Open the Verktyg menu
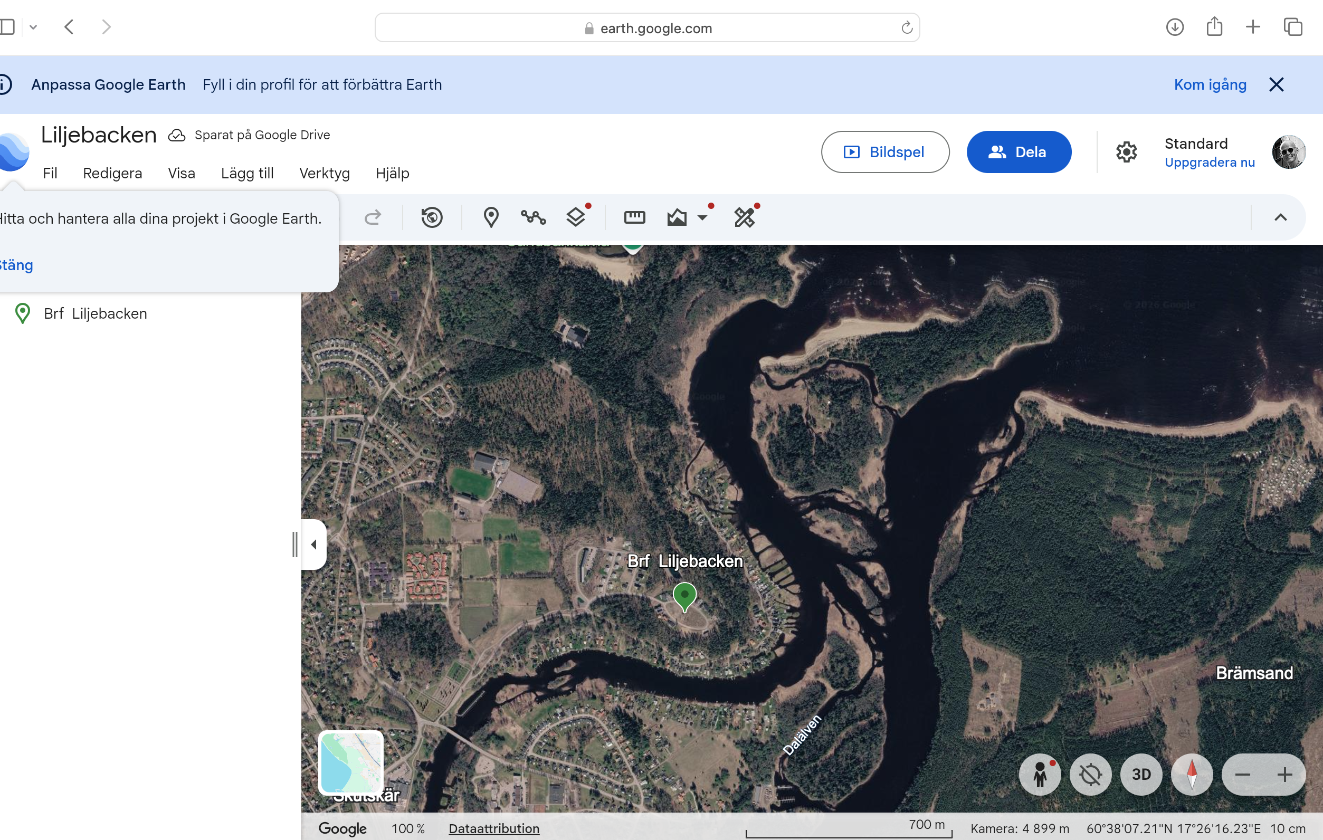The height and width of the screenshot is (840, 1323). [x=325, y=174]
